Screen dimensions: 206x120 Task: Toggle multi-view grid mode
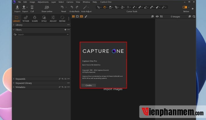point(73,16)
